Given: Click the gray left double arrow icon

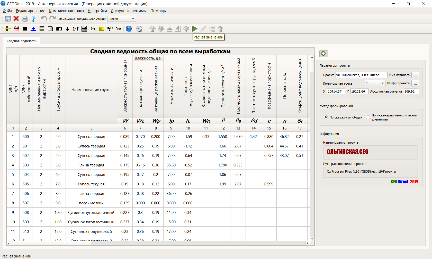Looking at the screenshot, I should point(186,29).
